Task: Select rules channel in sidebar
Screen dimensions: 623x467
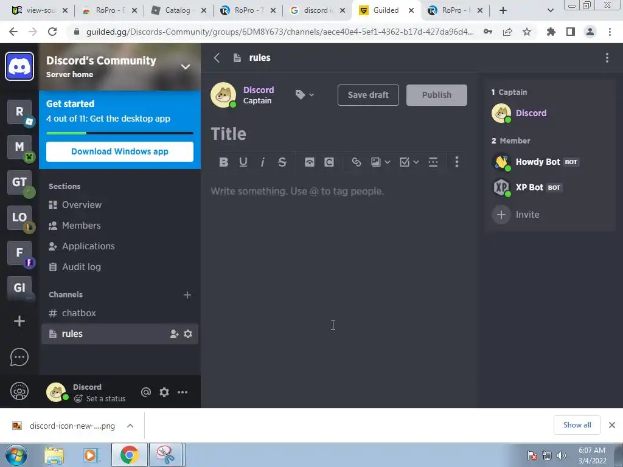Action: point(120,334)
